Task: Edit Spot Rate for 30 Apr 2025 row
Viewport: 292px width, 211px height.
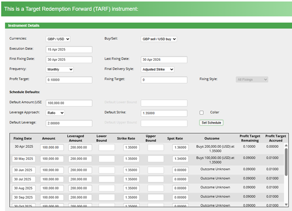Action: pyautogui.click(x=180, y=147)
